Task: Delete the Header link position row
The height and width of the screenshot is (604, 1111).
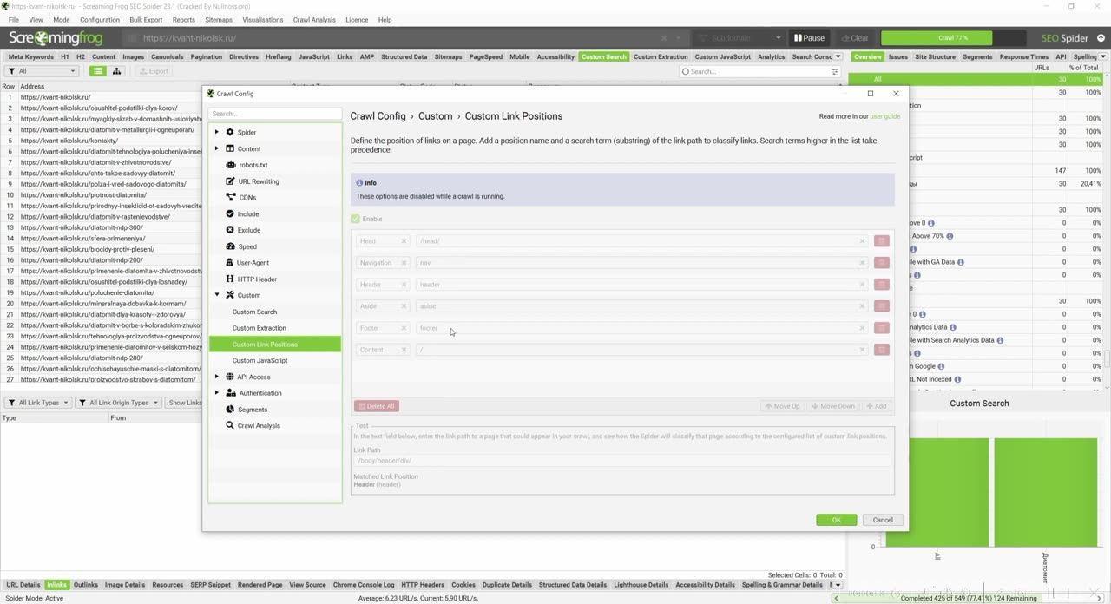Action: coord(882,285)
